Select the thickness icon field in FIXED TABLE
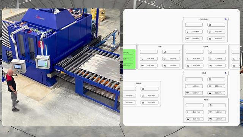 coord(216,32)
